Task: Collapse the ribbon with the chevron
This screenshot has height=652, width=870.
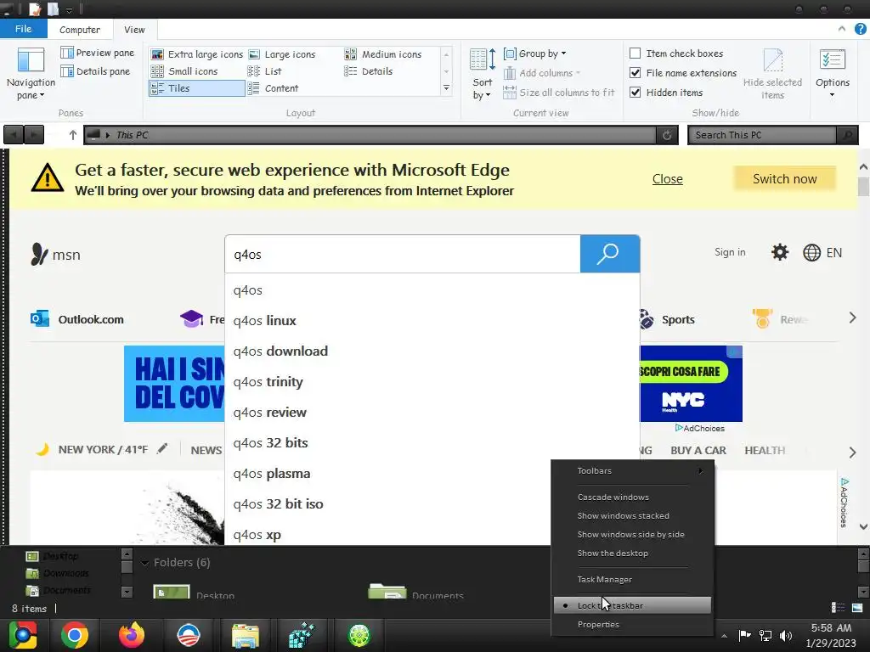Action: (842, 28)
